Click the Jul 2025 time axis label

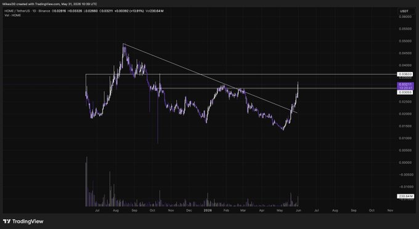click(x=97, y=211)
